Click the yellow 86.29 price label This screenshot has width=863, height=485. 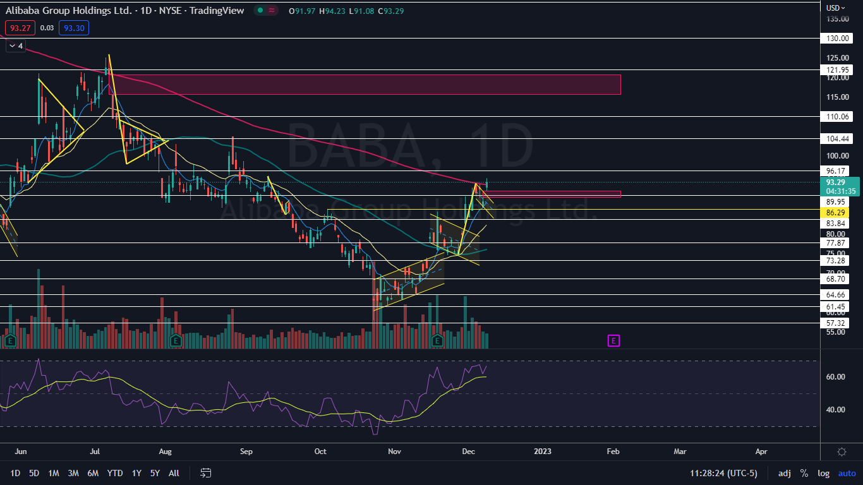(x=837, y=214)
